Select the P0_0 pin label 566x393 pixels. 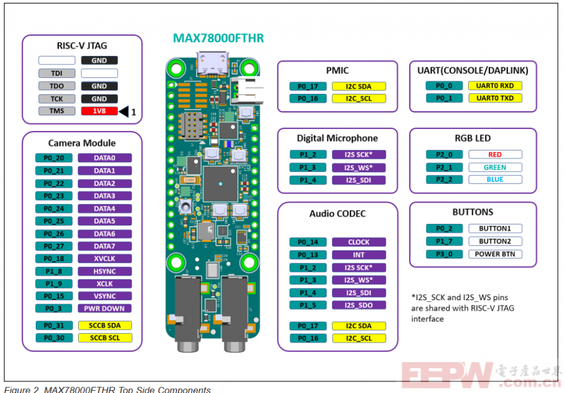coord(444,86)
